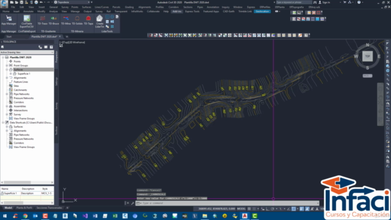Switch to the Geolocation ribbon tab
The width and height of the screenshot is (391, 220).
coord(262,11)
